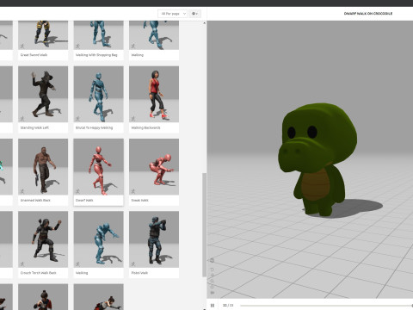
Task: Select the Standing Walk Left thumbnail
Action: click(x=43, y=94)
